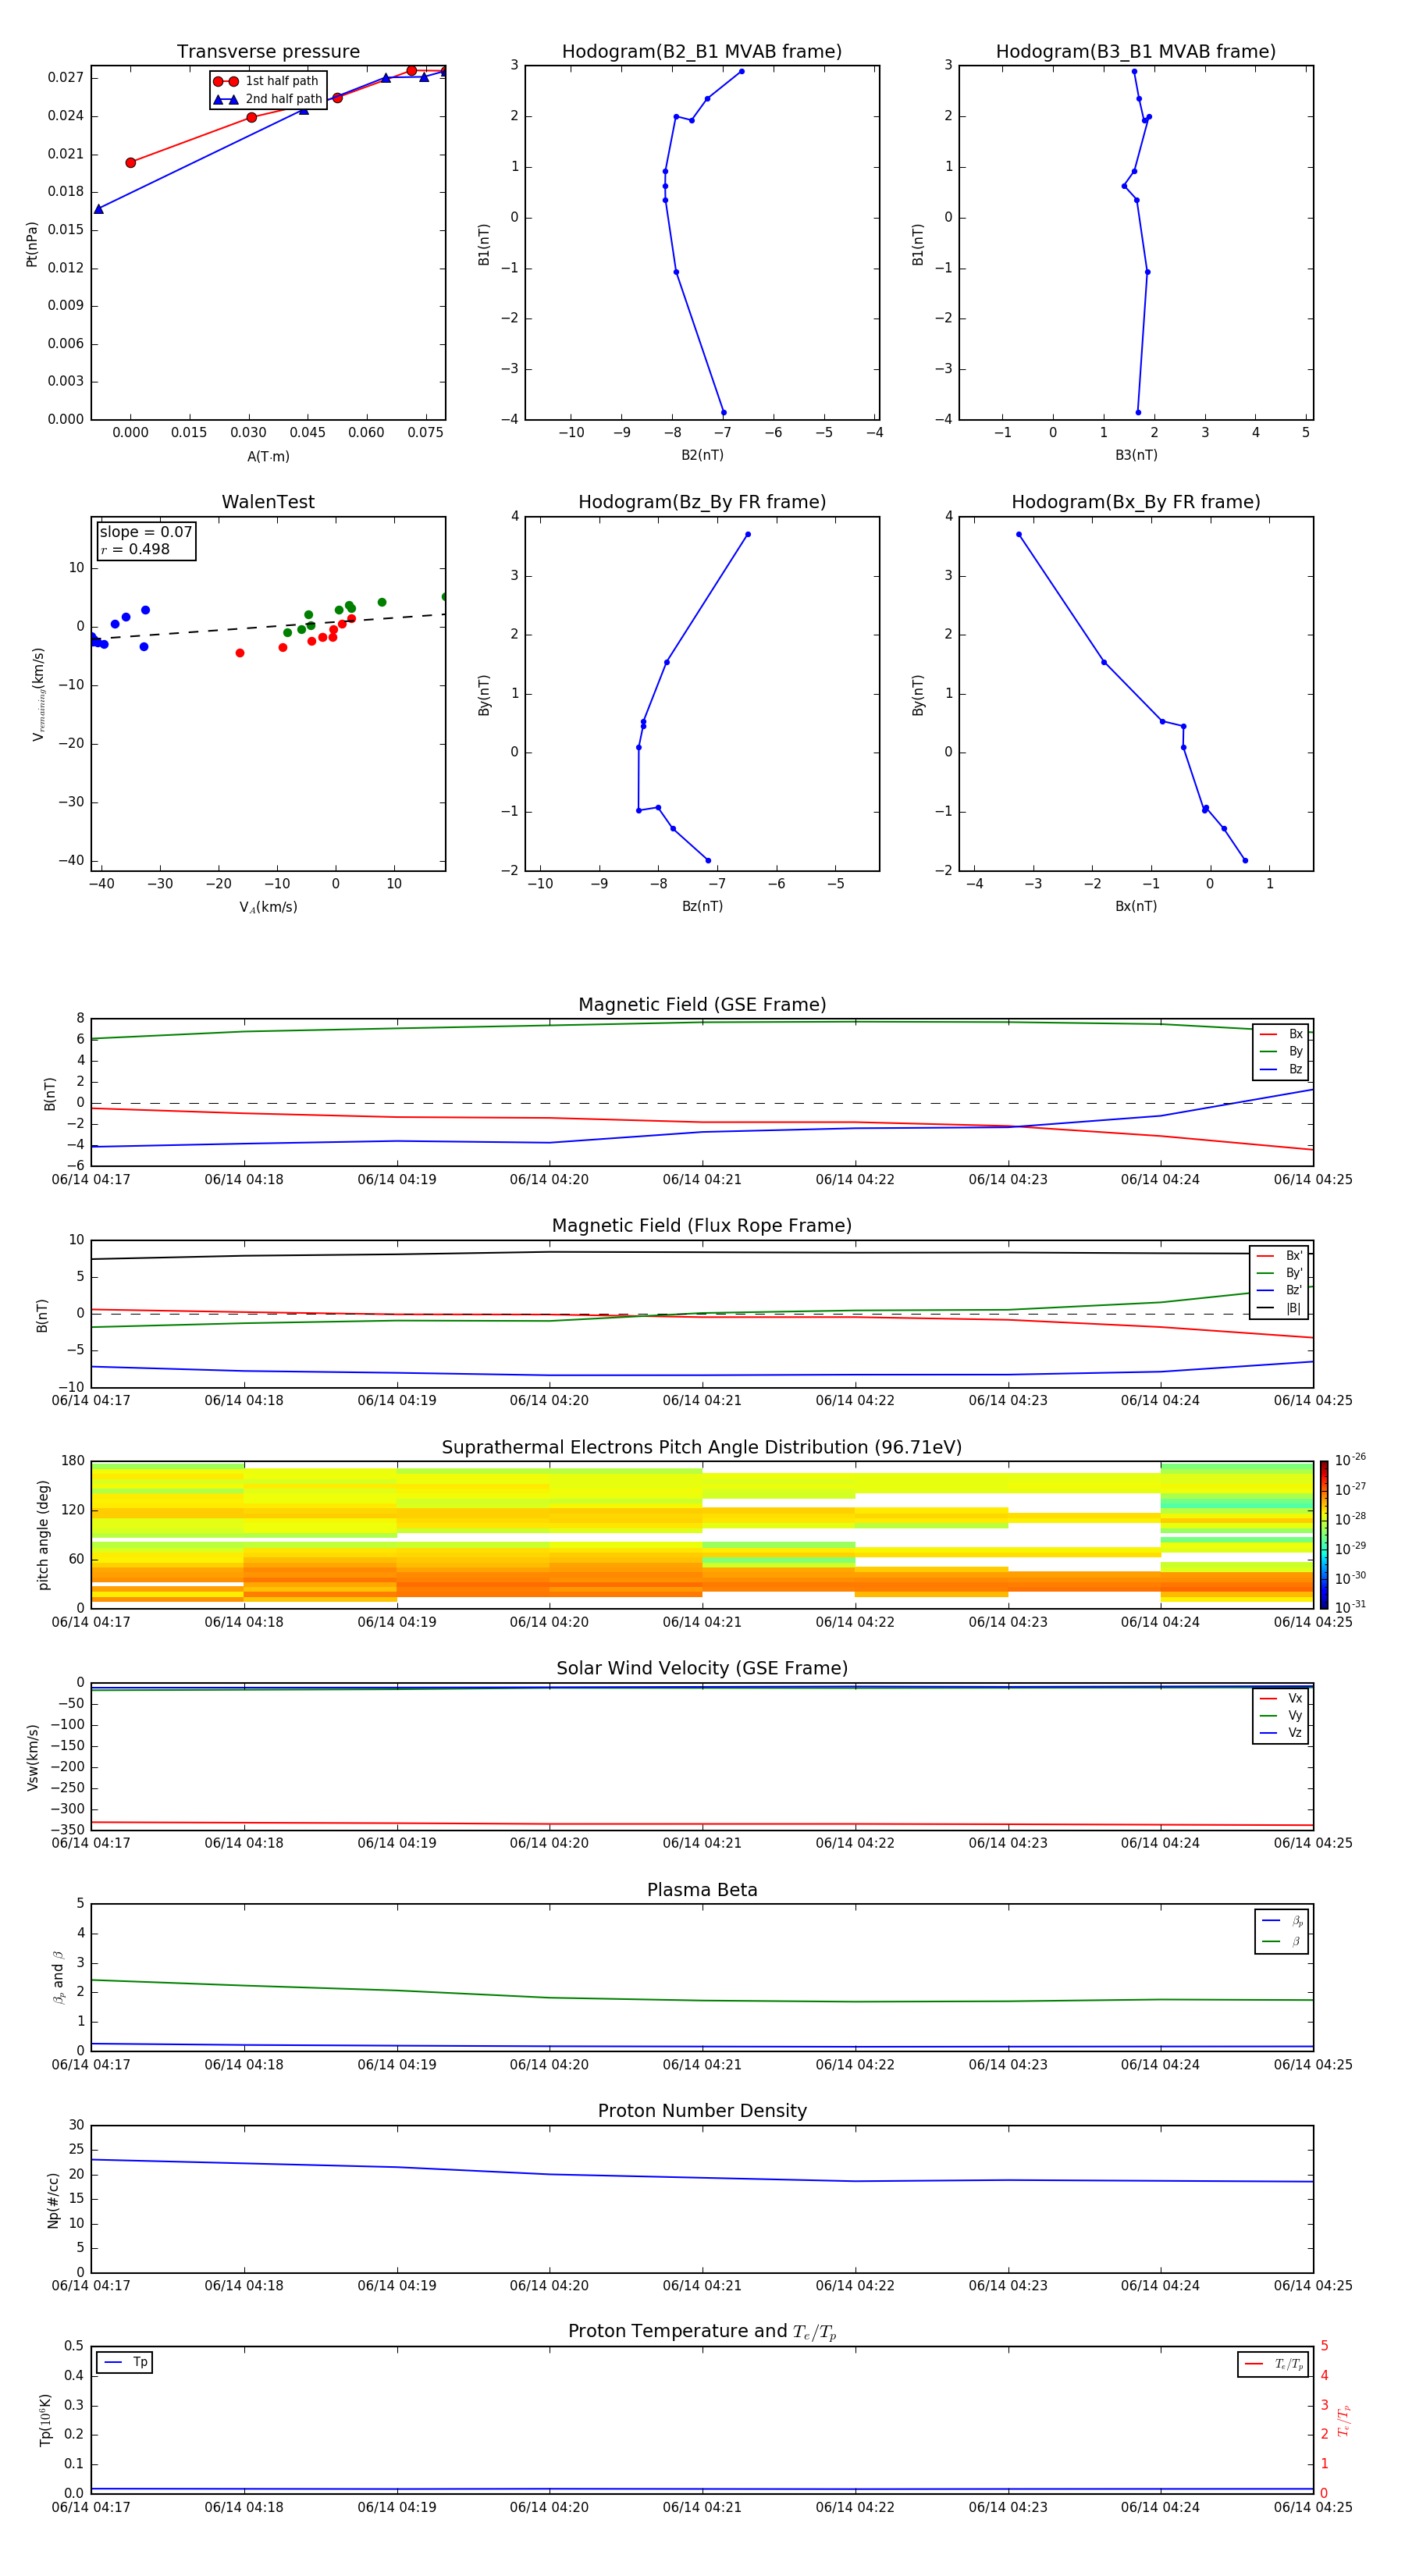The width and height of the screenshot is (1405, 2576).
Task: Click the "B2(nT)" x-axis label
Action: 702,455
